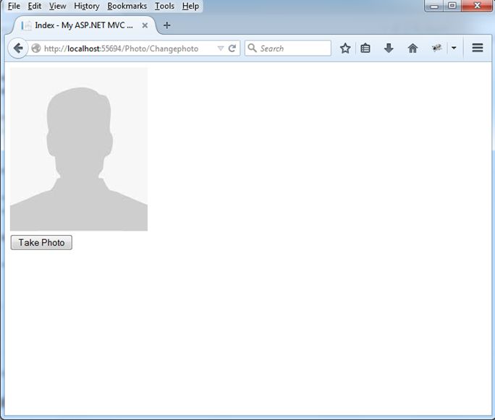Select the Index - My ASP.NET MVC tab

[84, 25]
